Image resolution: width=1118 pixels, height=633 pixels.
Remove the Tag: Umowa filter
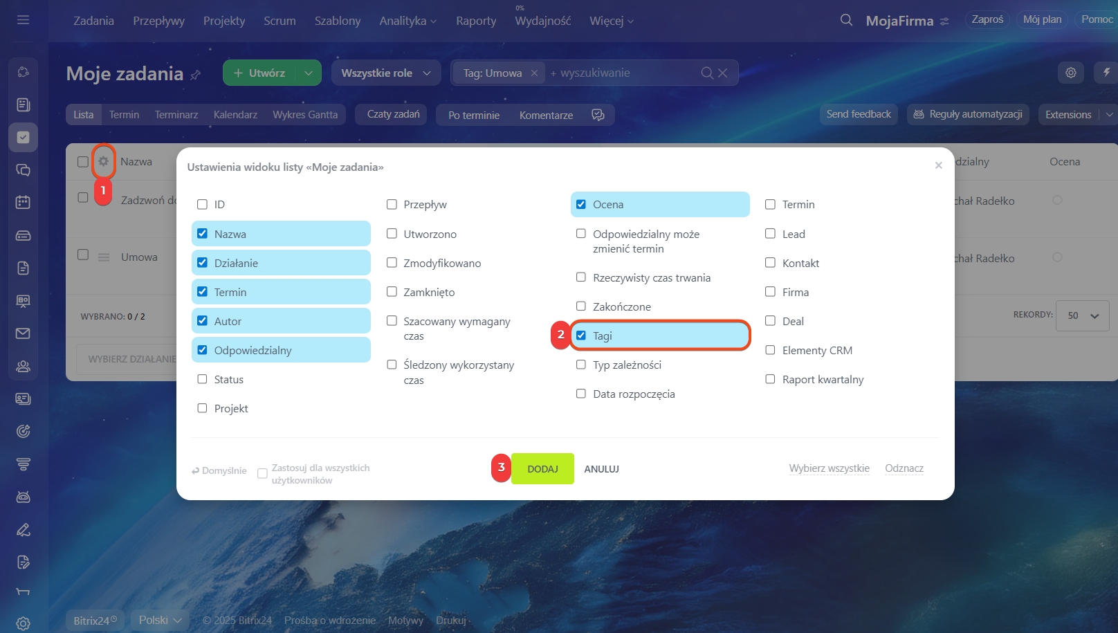tap(534, 73)
